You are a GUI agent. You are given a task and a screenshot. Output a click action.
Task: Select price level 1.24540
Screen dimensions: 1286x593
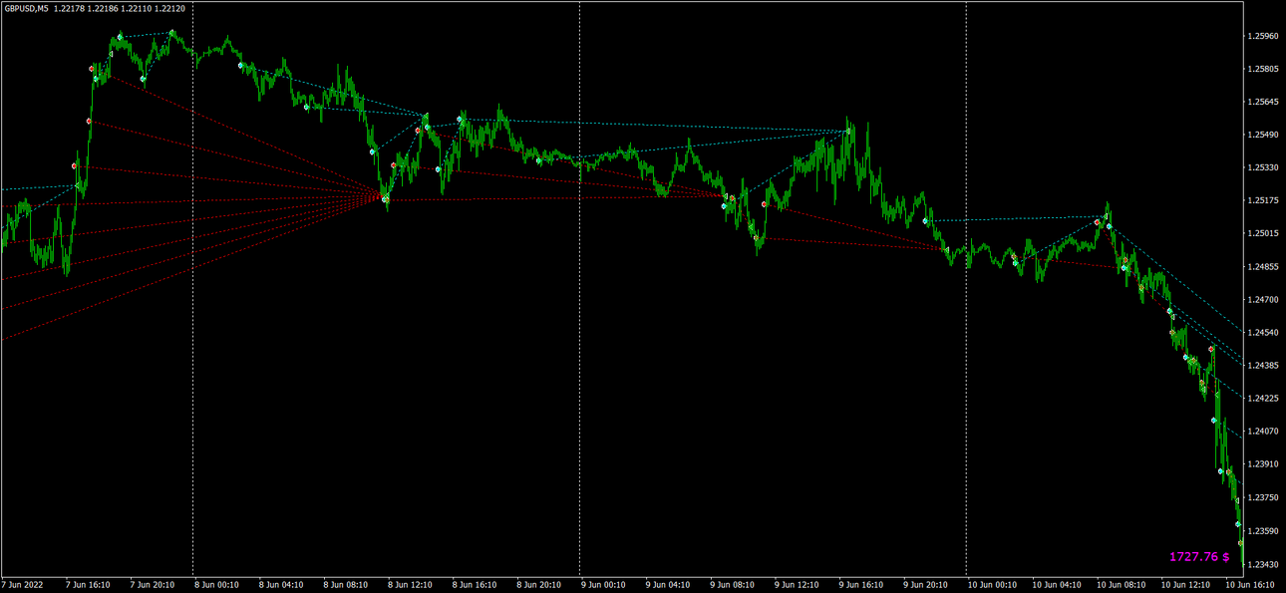[1263, 333]
